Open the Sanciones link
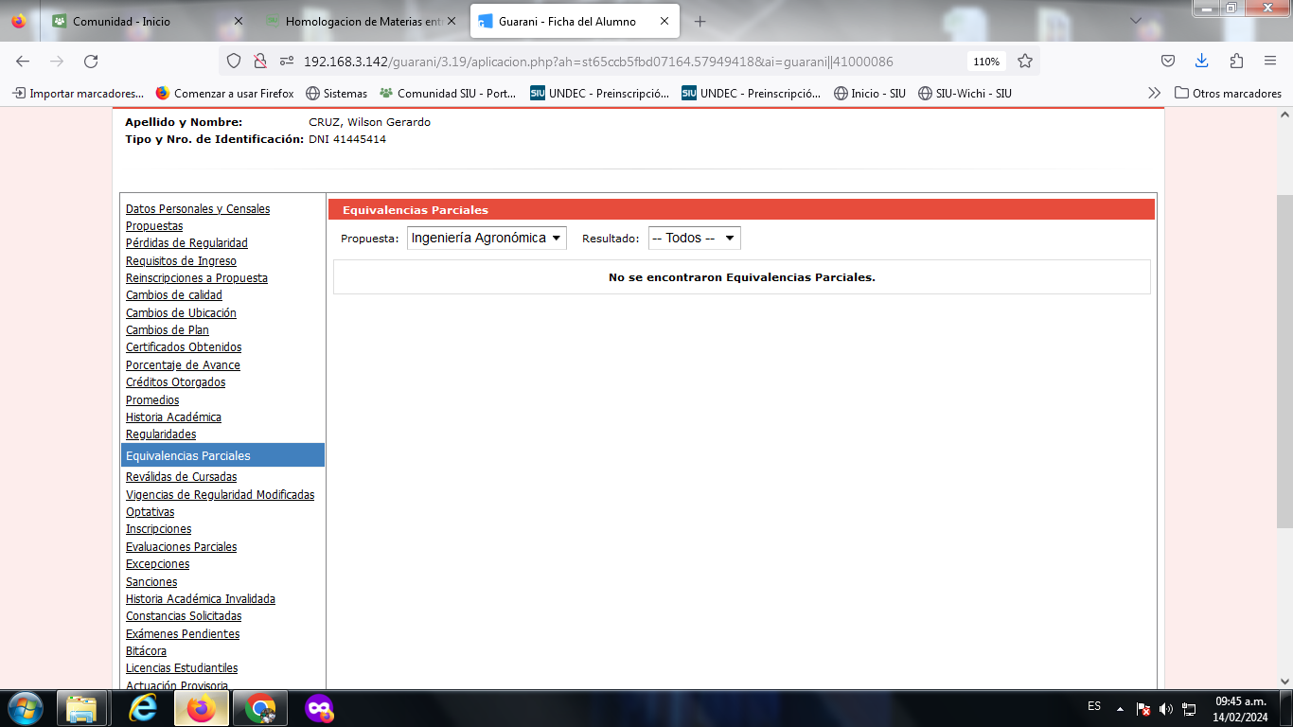The width and height of the screenshot is (1293, 727). coord(151,581)
